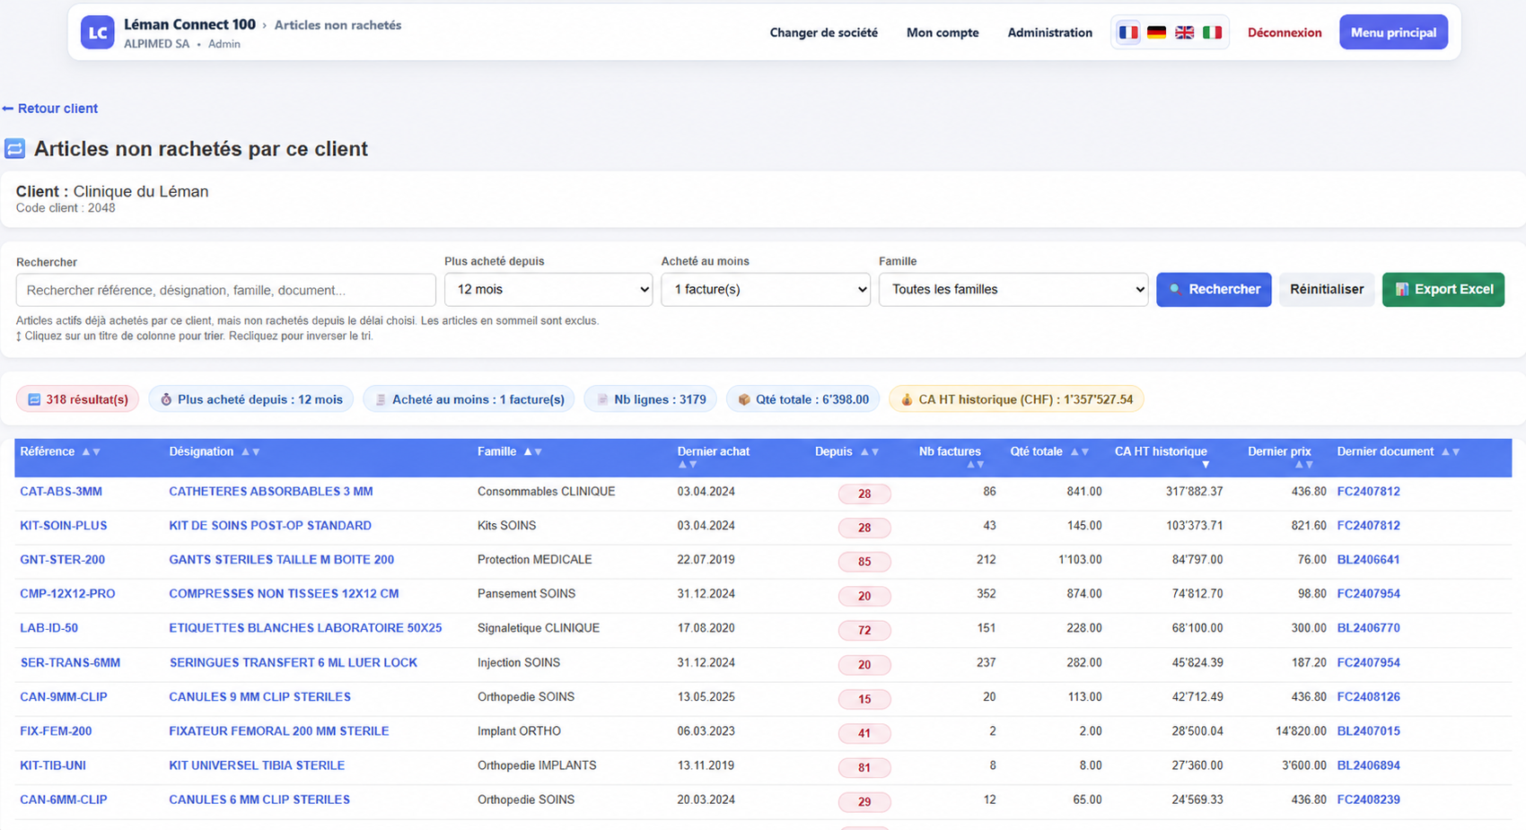1526x830 pixels.
Task: Sort by Dernier document column arrows
Action: tap(1451, 452)
